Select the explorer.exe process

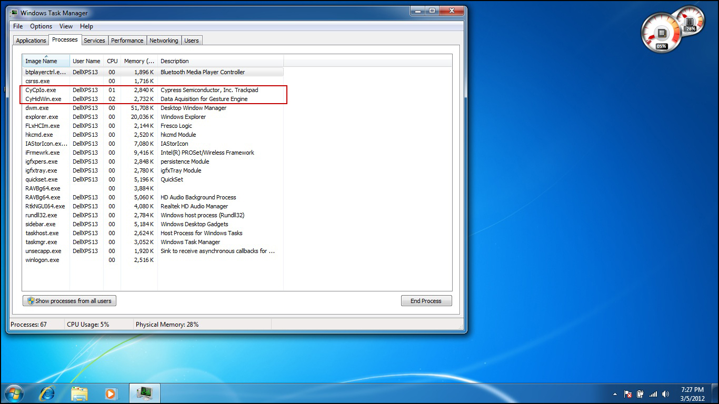click(153, 117)
